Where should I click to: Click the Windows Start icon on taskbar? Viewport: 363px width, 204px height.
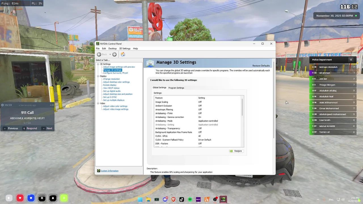tap(140, 199)
